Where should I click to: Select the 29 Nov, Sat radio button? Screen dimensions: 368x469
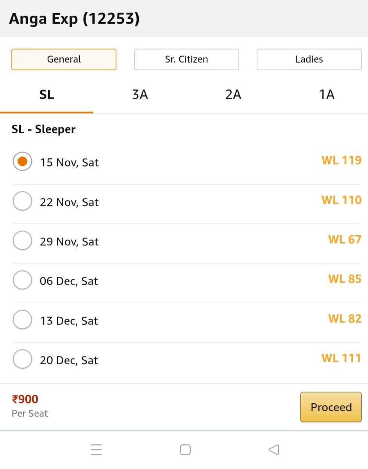[22, 240]
